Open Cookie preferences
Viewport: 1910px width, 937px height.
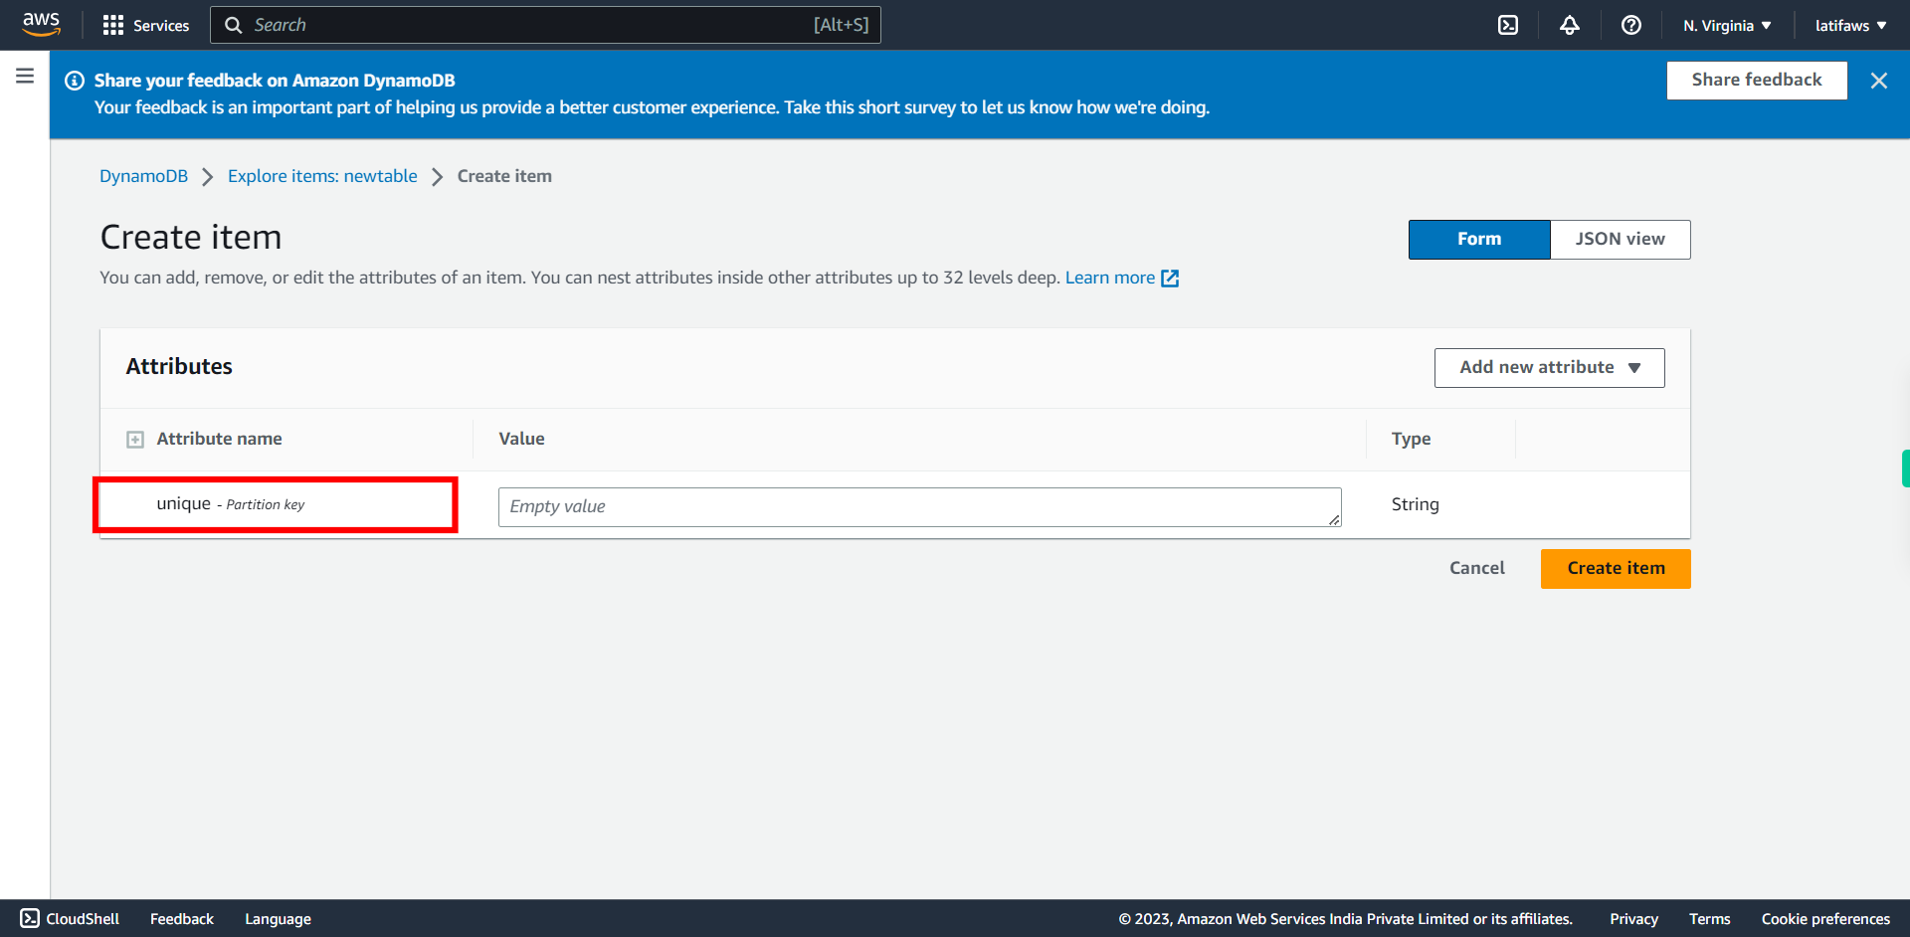1825,918
